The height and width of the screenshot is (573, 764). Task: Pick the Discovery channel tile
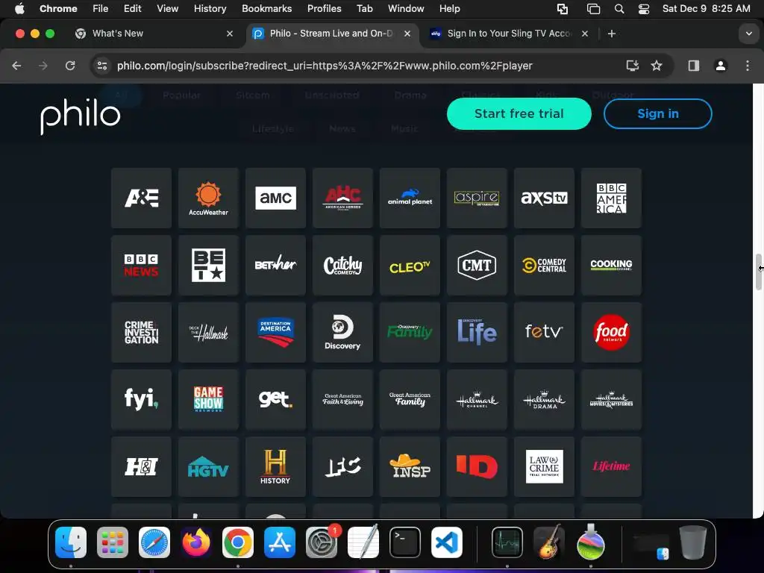pyautogui.click(x=343, y=332)
